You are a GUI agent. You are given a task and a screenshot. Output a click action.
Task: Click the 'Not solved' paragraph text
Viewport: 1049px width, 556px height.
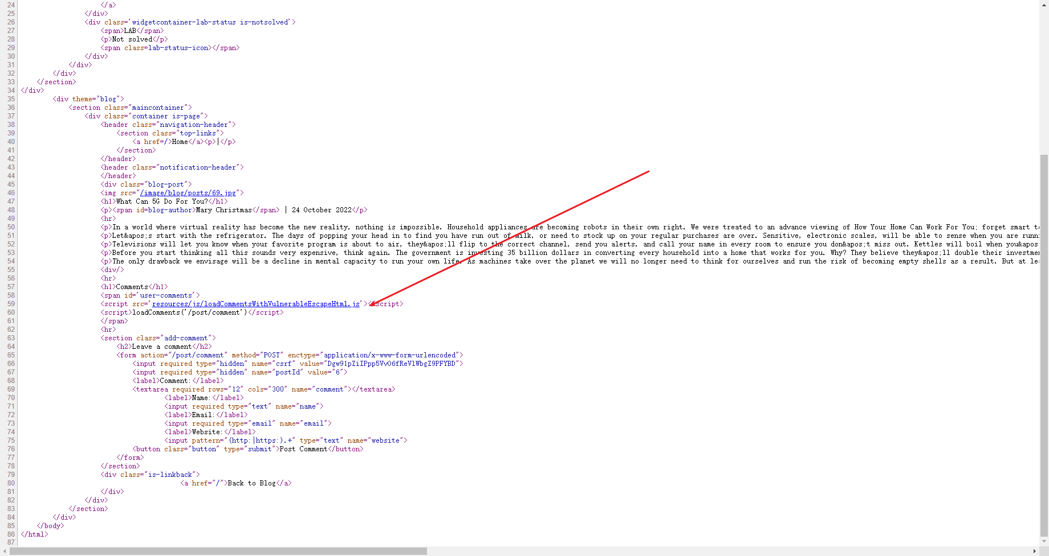pos(132,39)
